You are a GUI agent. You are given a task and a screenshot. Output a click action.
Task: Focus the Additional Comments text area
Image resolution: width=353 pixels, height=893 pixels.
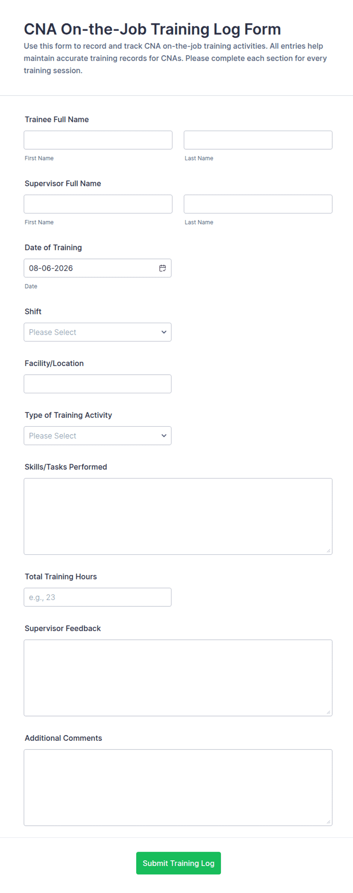tap(178, 787)
